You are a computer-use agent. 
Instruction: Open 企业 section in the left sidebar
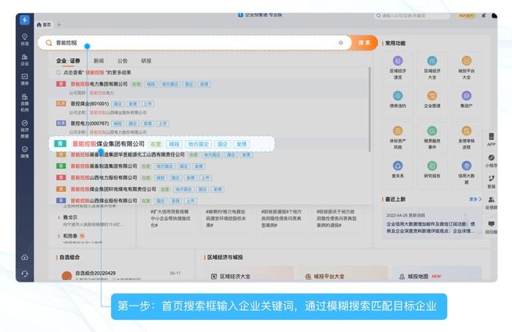(25, 60)
